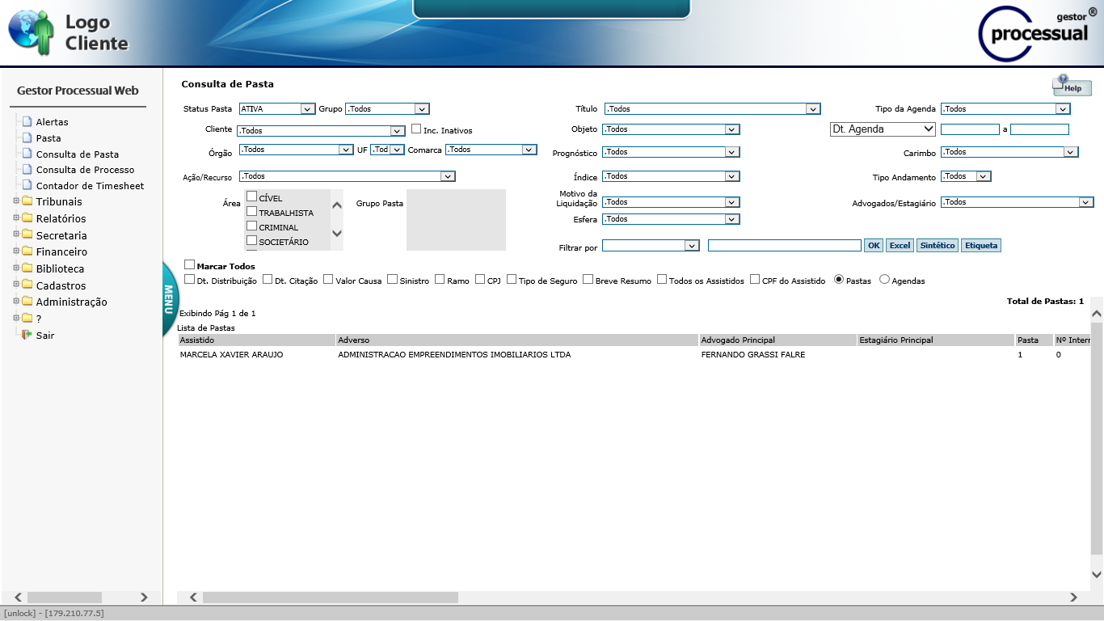
Task: Expand the ? help tree node
Action: (x=16, y=318)
